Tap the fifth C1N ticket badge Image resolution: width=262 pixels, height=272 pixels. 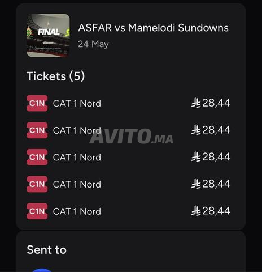coord(37,211)
